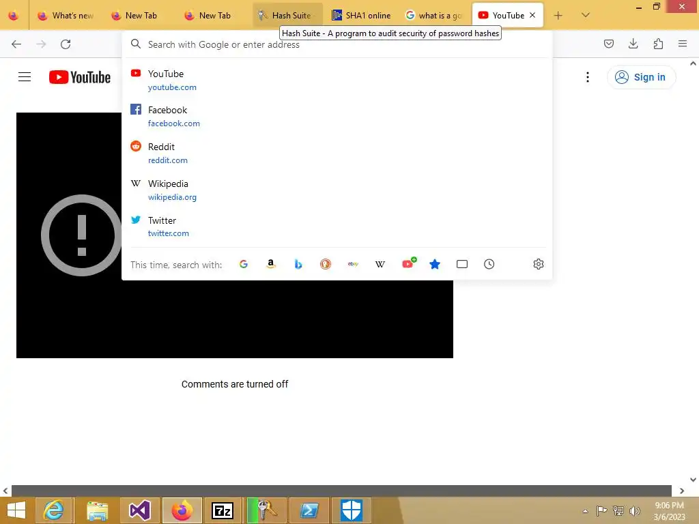
Task: Show hidden tray icons arrow
Action: (585, 511)
